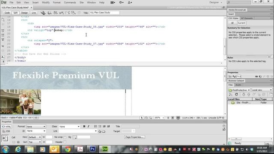Viewport: 274px width, 154px height.
Task: Open the Modify menu
Action: tap(46, 3)
